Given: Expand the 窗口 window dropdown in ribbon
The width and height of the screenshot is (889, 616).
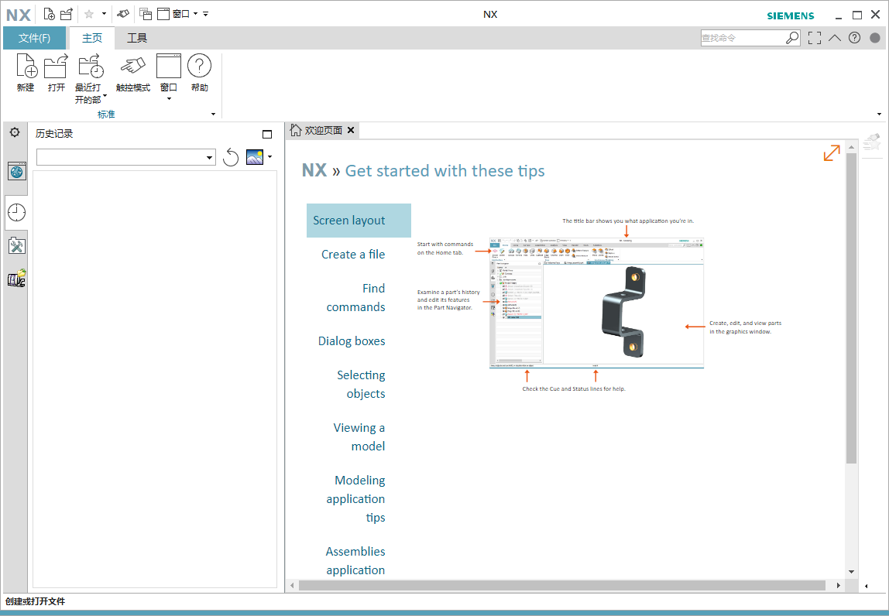Looking at the screenshot, I should coord(169,98).
